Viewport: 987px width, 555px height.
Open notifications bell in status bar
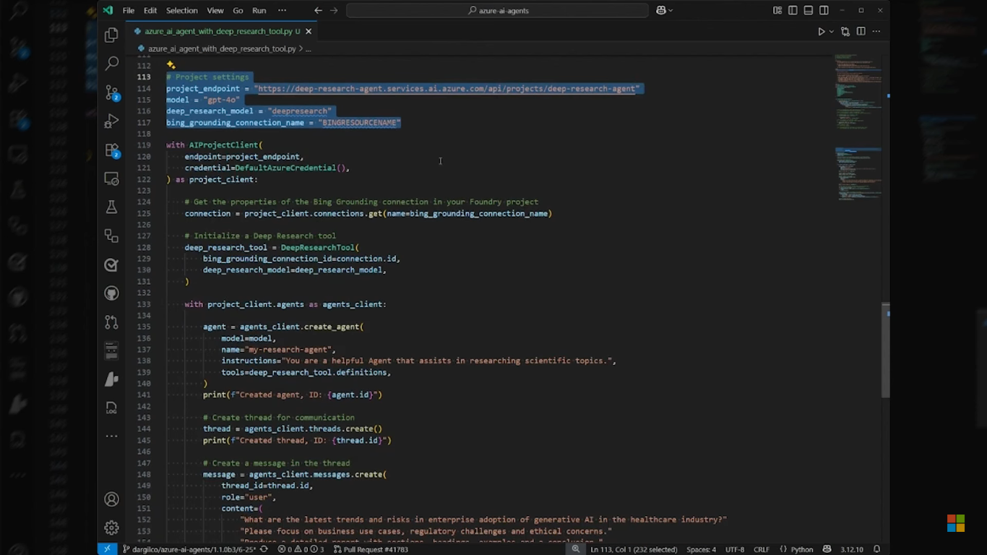tap(876, 549)
